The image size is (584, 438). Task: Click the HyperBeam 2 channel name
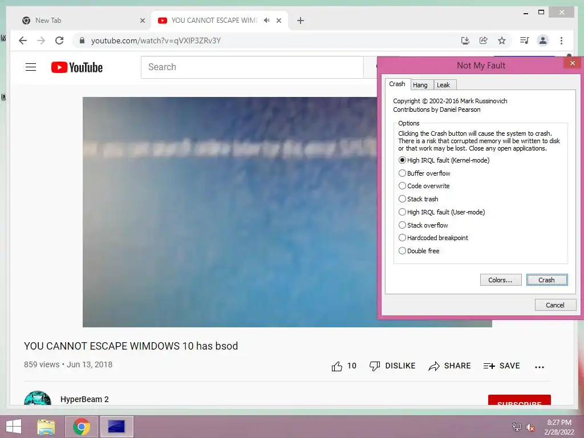click(x=84, y=399)
